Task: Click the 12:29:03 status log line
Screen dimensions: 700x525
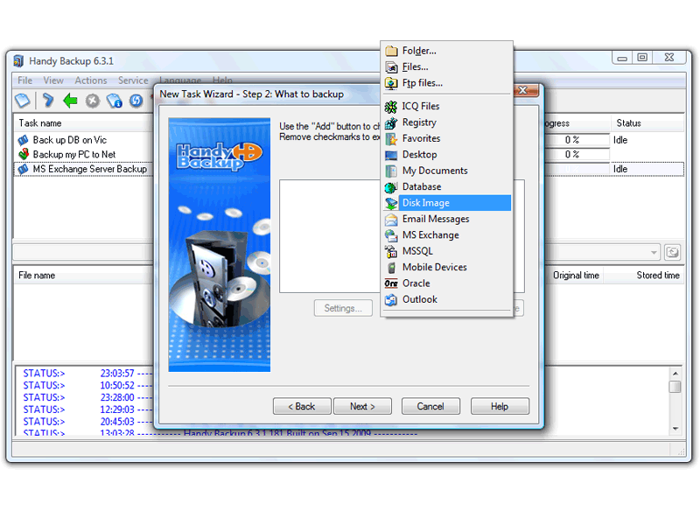Action: pyautogui.click(x=88, y=409)
